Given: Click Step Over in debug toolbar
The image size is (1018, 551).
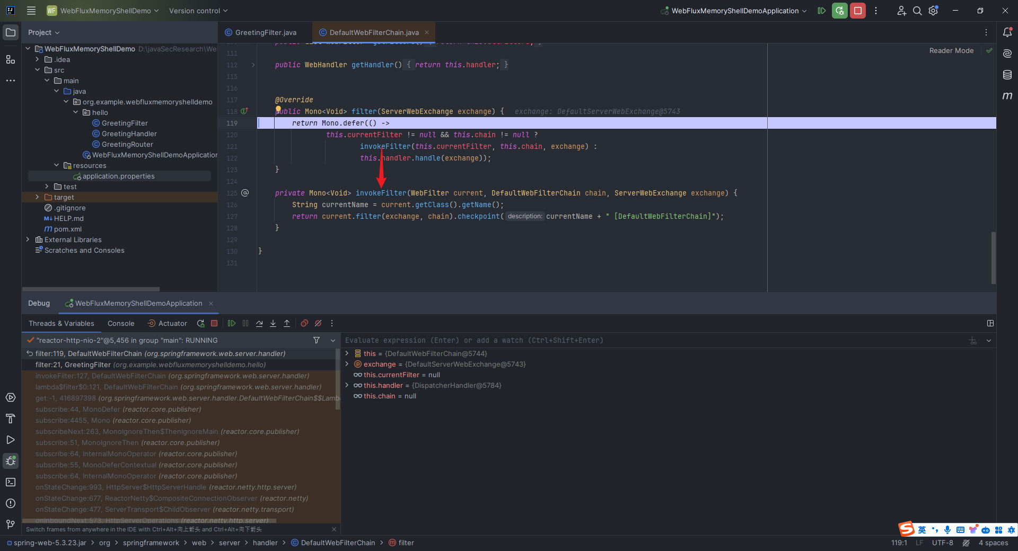Looking at the screenshot, I should point(259,323).
